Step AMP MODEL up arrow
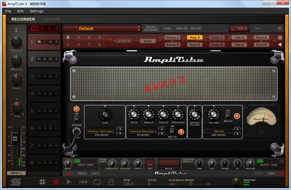The width and height of the screenshot is (291, 190). pos(237,129)
